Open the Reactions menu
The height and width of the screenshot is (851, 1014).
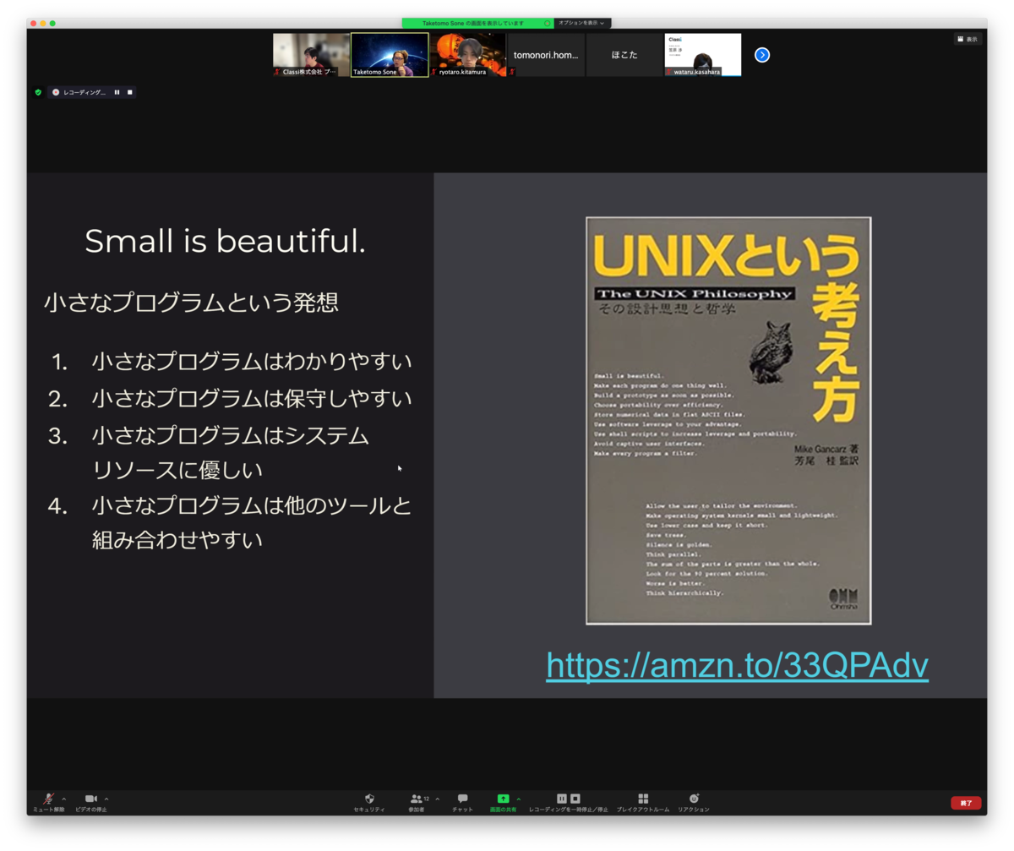694,801
